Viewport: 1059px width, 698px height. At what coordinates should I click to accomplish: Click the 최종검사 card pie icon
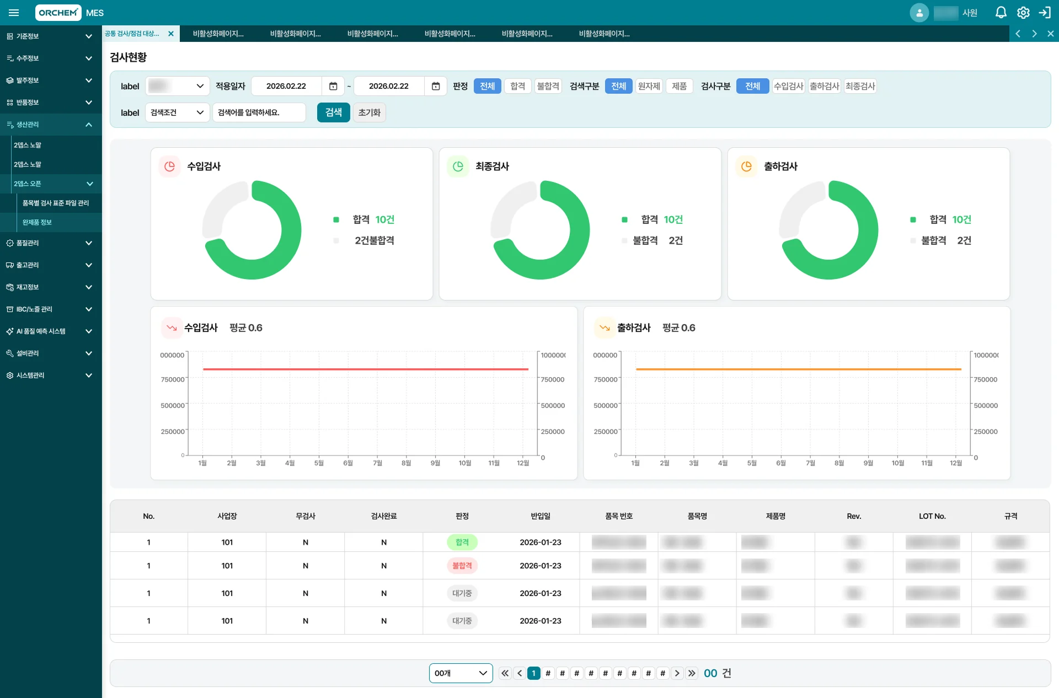(458, 166)
